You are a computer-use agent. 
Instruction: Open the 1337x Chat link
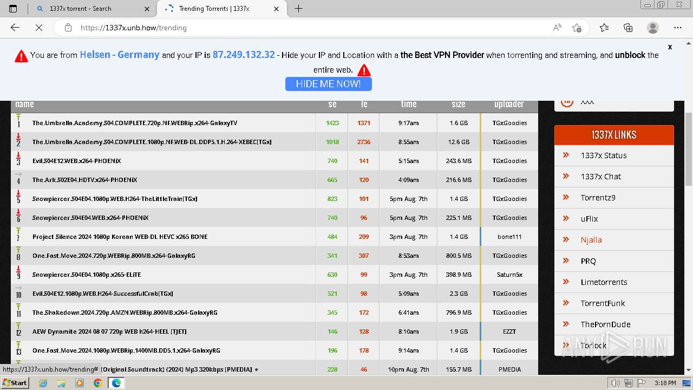coord(601,177)
